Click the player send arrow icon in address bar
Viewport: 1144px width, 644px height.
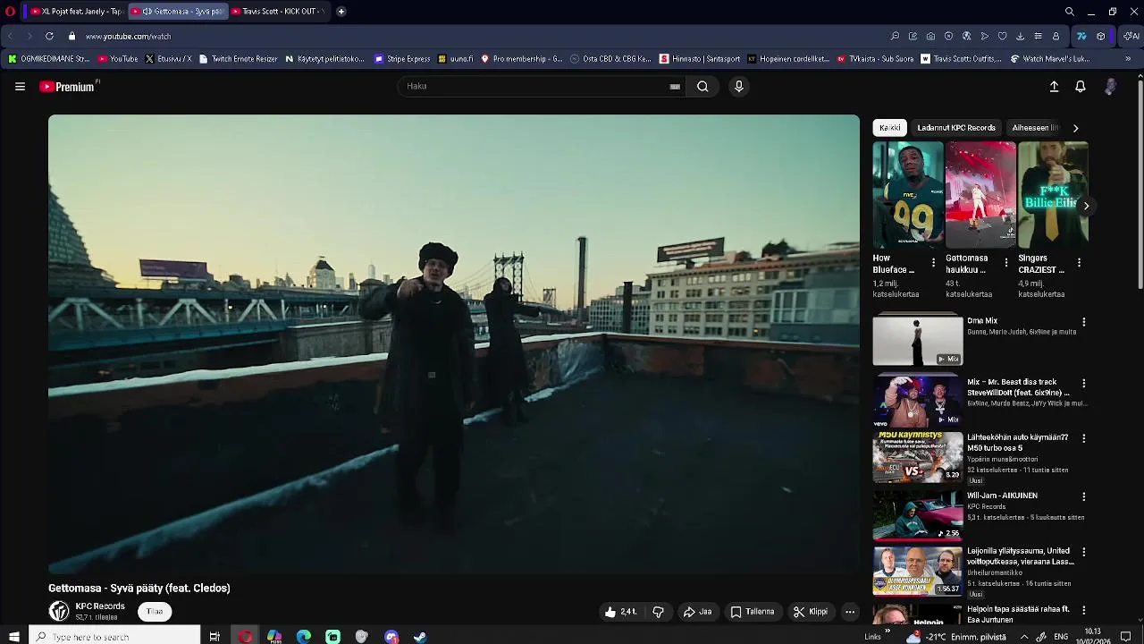984,36
